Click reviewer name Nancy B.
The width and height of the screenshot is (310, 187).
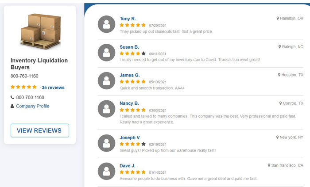(129, 103)
